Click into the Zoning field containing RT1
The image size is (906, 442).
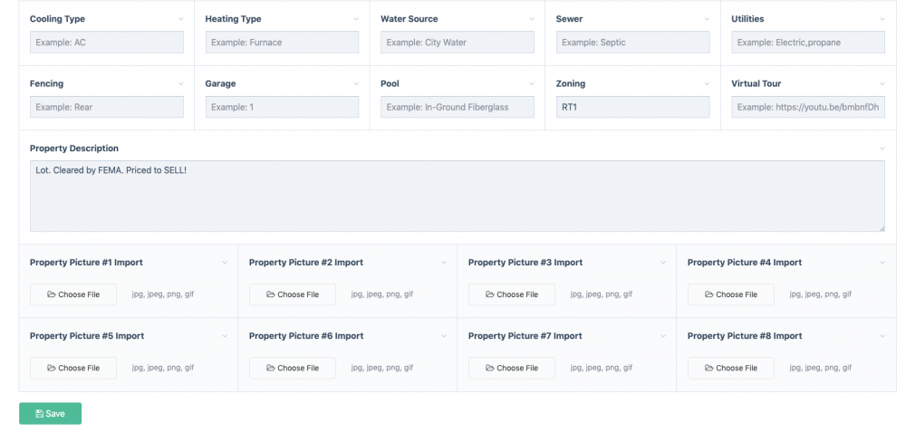632,107
